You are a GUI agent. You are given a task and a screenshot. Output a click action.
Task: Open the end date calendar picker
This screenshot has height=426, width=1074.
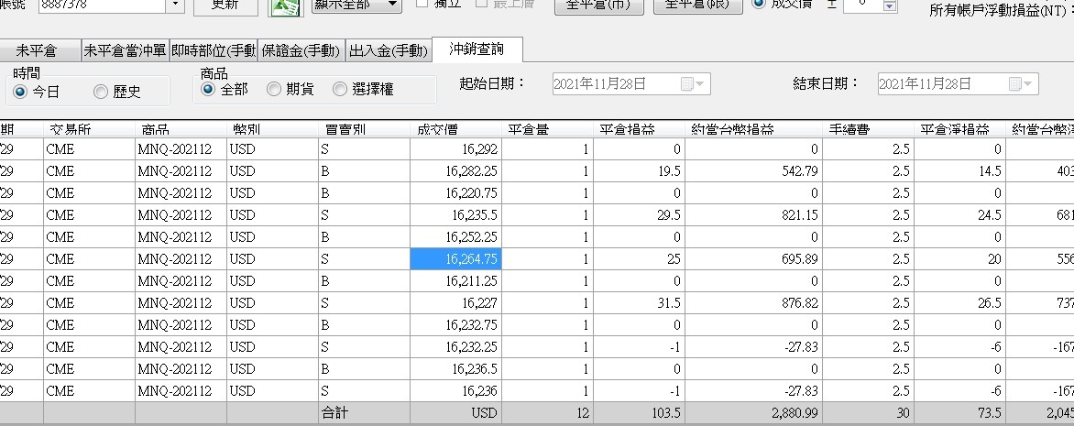tap(1020, 84)
